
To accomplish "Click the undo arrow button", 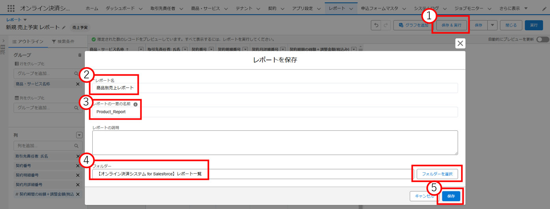I will (376, 25).
